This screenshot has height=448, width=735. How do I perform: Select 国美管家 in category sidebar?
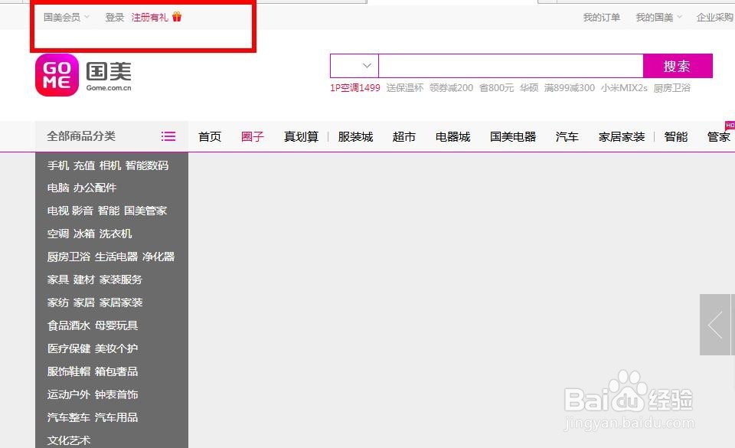pyautogui.click(x=145, y=211)
